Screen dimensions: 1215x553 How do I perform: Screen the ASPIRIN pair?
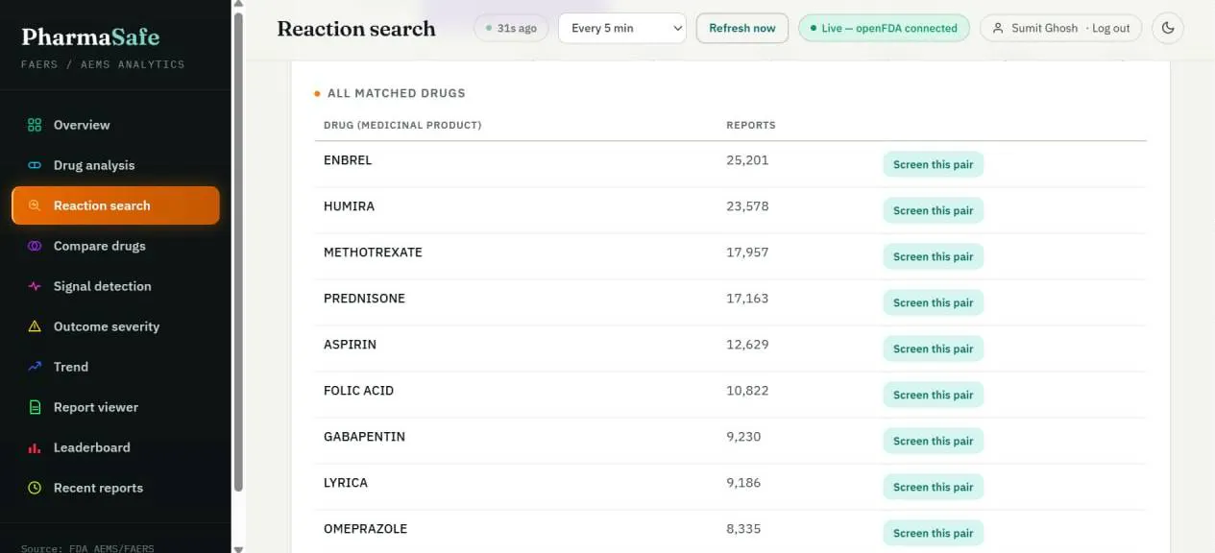tap(933, 349)
